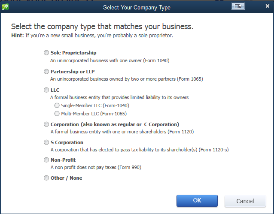This screenshot has height=214, width=274.
Task: Pick Single-Member LLC (Form-1040) option
Action: (57, 105)
